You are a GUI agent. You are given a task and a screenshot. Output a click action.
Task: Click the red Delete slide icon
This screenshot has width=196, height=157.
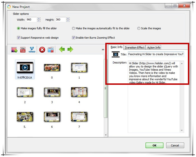click(x=42, y=50)
